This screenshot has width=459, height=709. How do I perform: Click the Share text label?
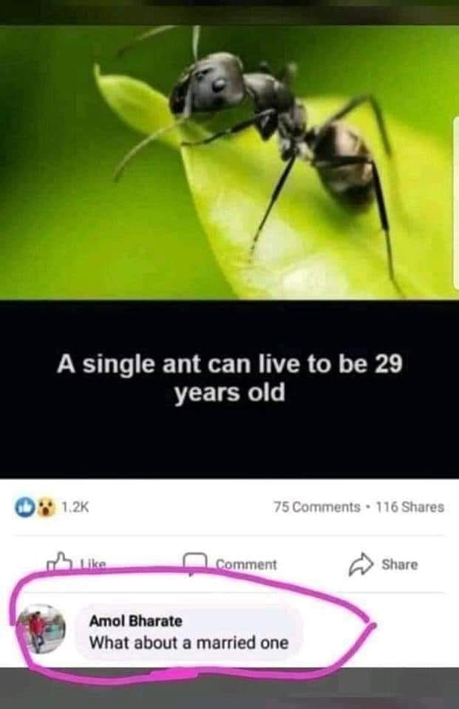pos(399,564)
